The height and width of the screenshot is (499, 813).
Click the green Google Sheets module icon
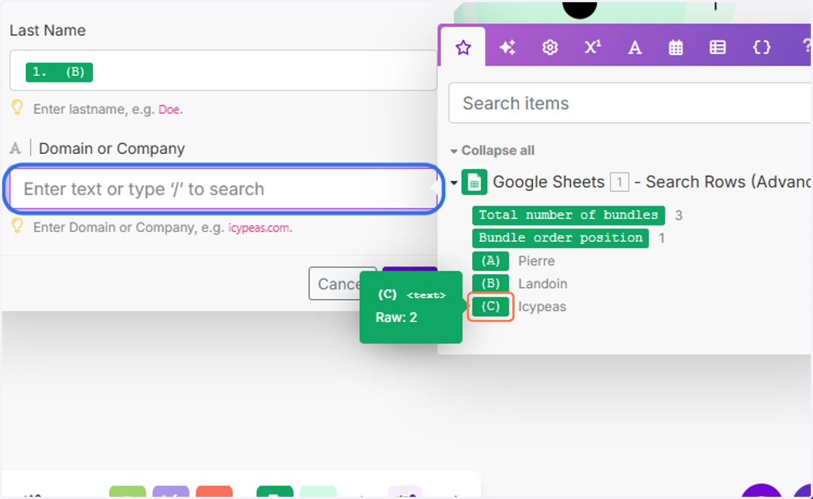click(474, 182)
